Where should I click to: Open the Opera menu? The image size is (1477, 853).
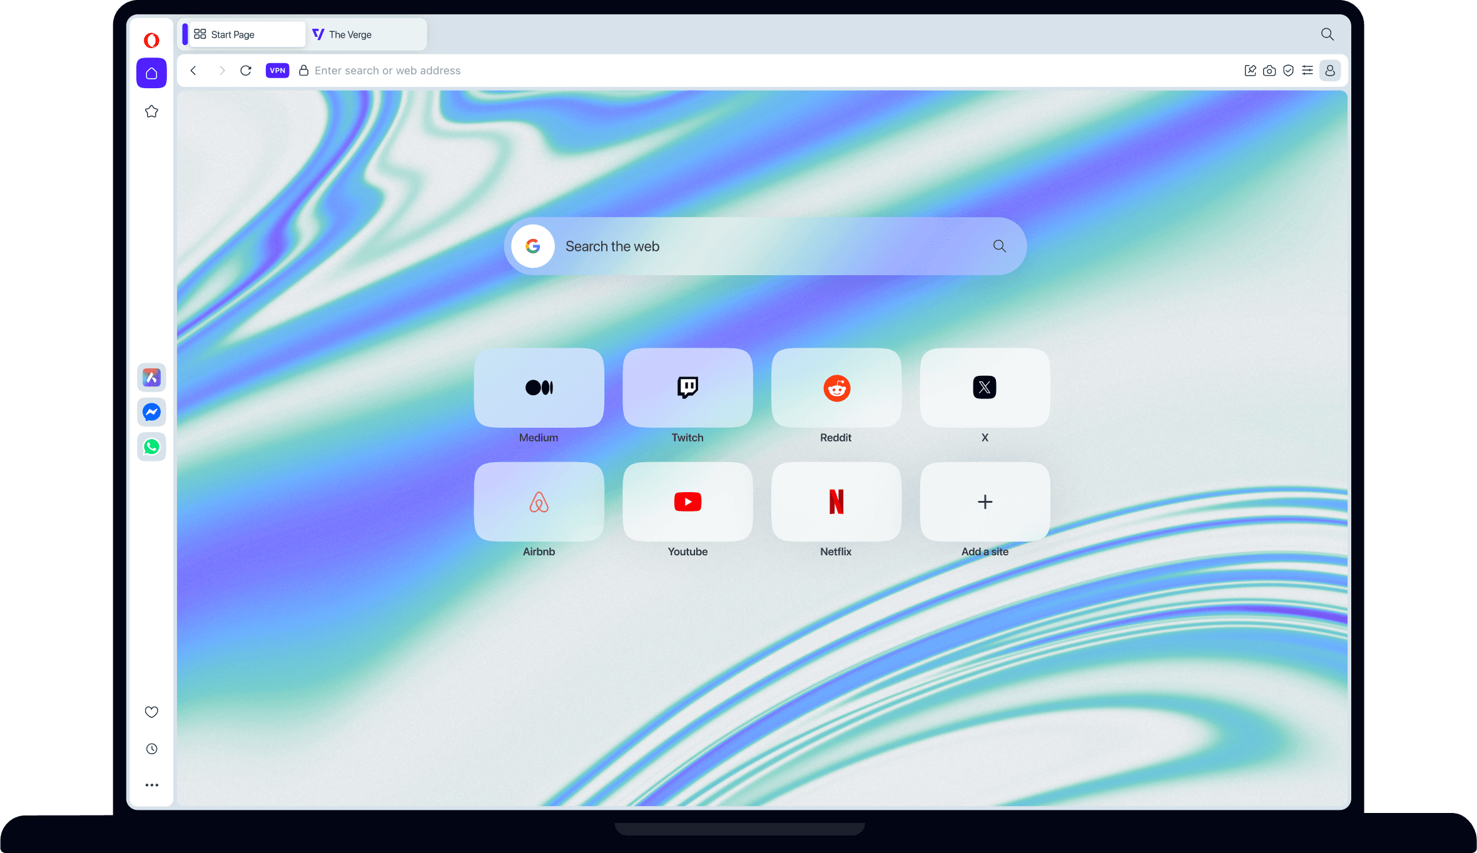(151, 40)
